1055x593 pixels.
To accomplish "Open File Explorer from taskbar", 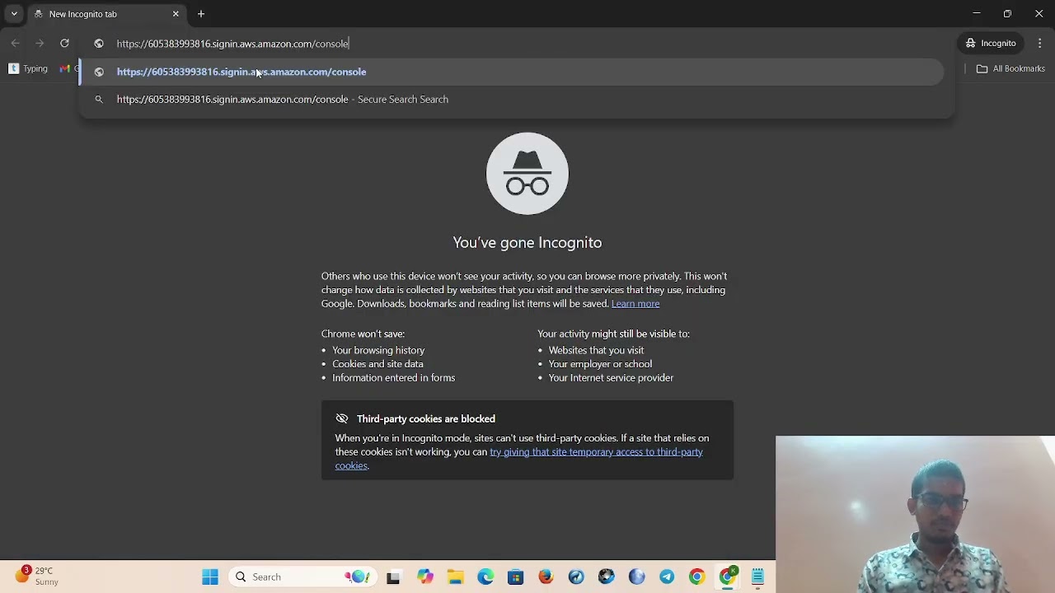I will 455,577.
